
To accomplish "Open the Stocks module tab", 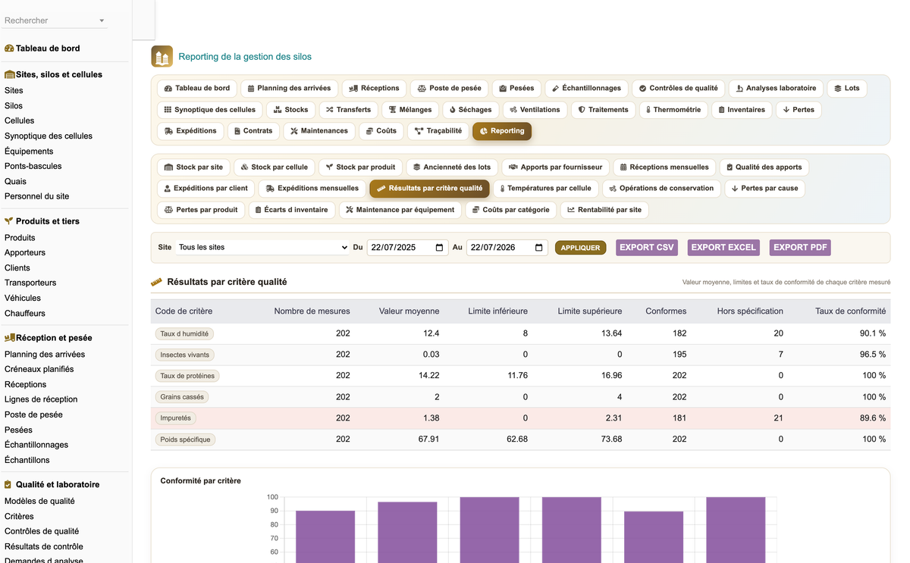I will 291,110.
